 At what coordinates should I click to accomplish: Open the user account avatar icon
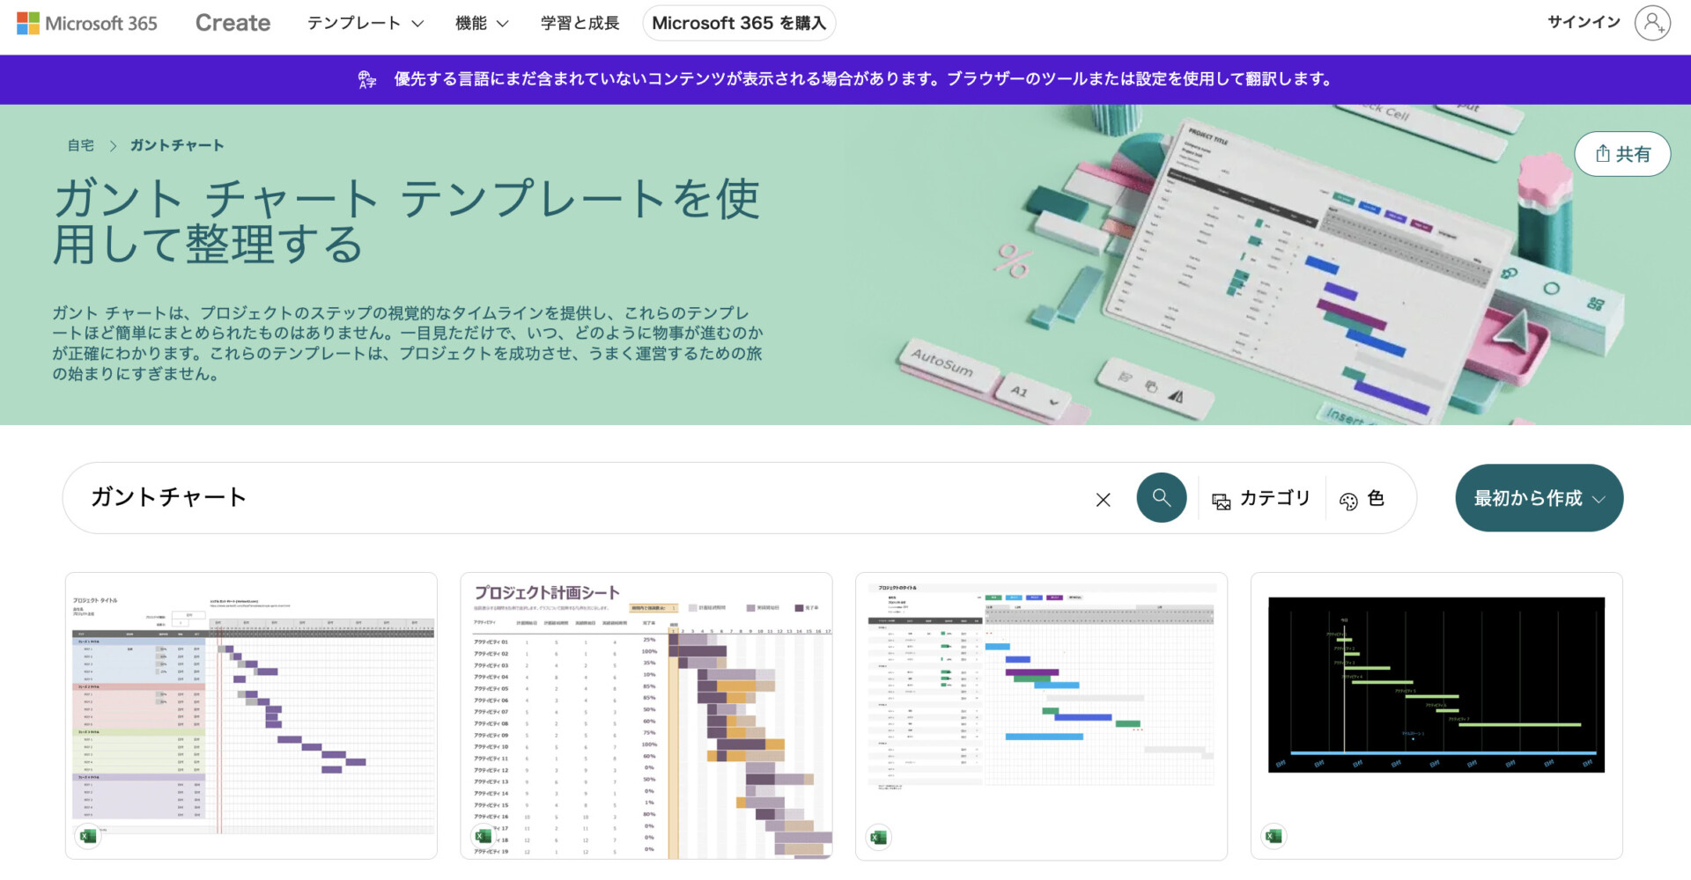tap(1652, 23)
